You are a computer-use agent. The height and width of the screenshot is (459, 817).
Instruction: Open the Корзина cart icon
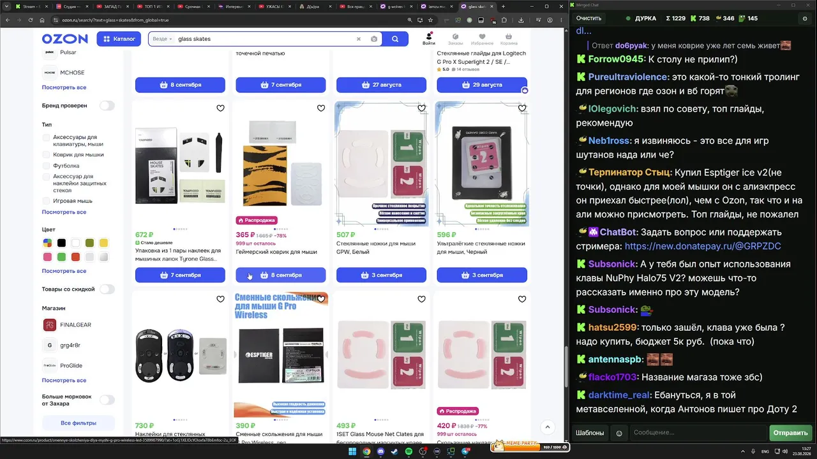509,39
